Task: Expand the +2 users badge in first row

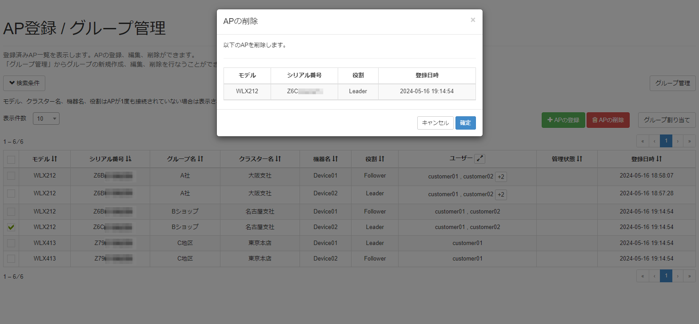Action: click(501, 177)
